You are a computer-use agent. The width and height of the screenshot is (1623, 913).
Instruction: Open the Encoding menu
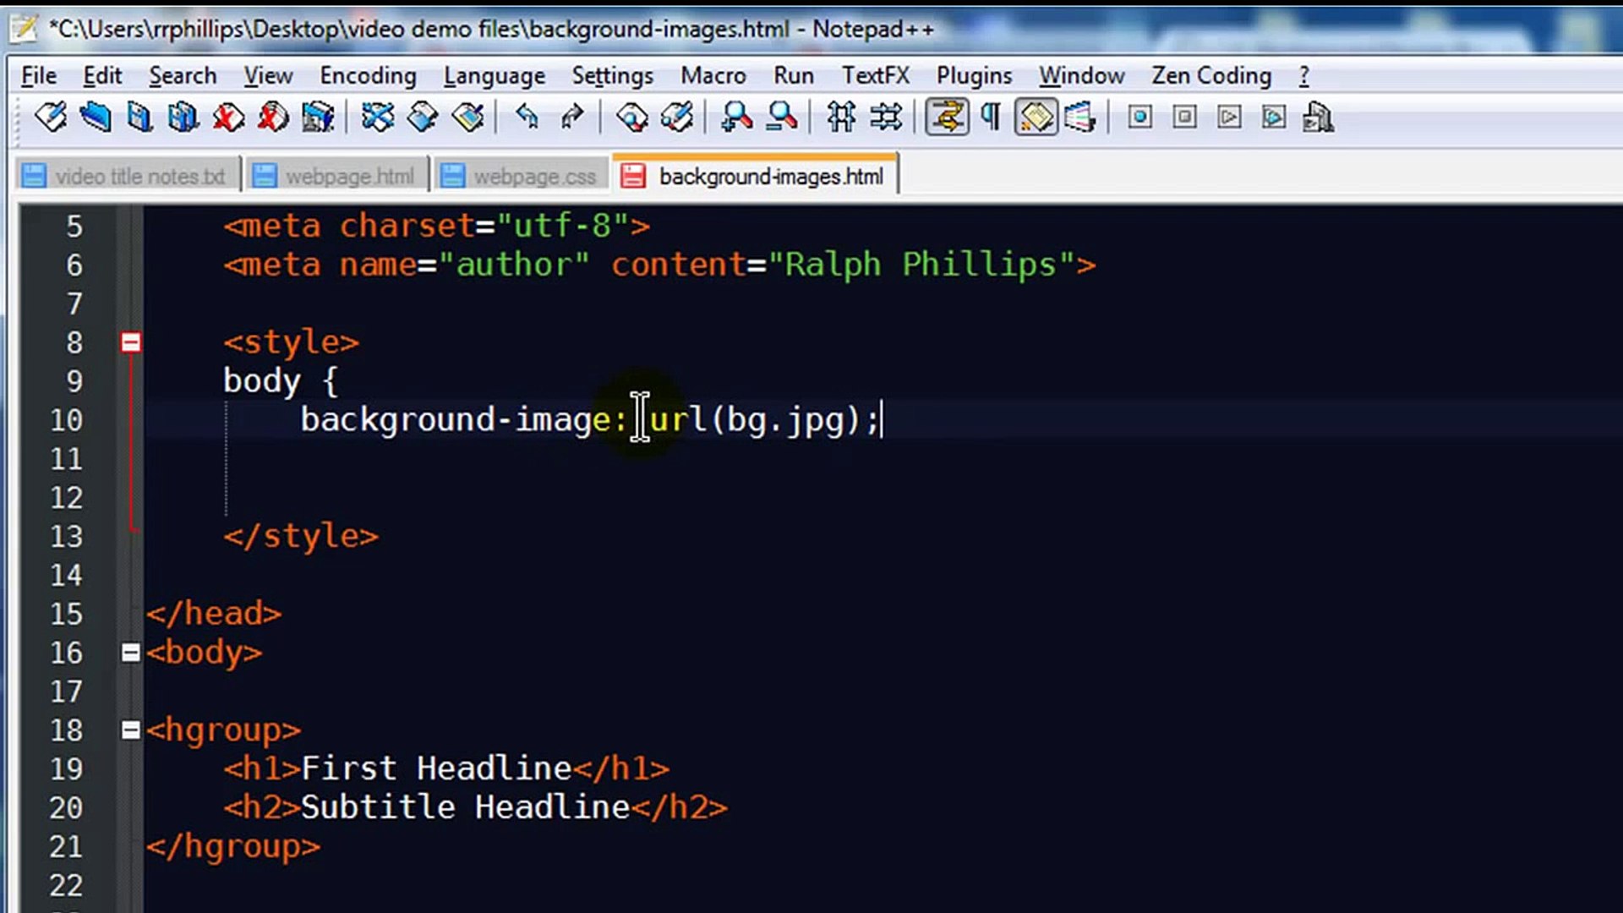pos(368,76)
